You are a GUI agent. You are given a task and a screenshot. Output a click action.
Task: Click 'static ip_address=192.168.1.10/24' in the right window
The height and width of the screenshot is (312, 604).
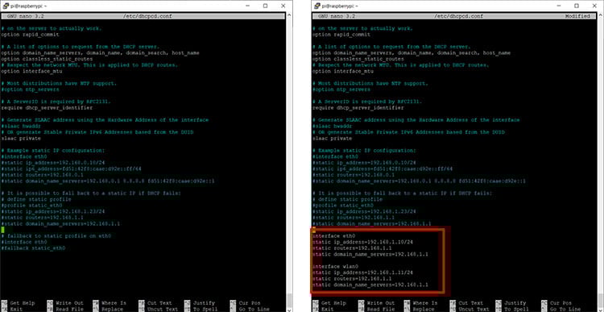[x=362, y=242]
